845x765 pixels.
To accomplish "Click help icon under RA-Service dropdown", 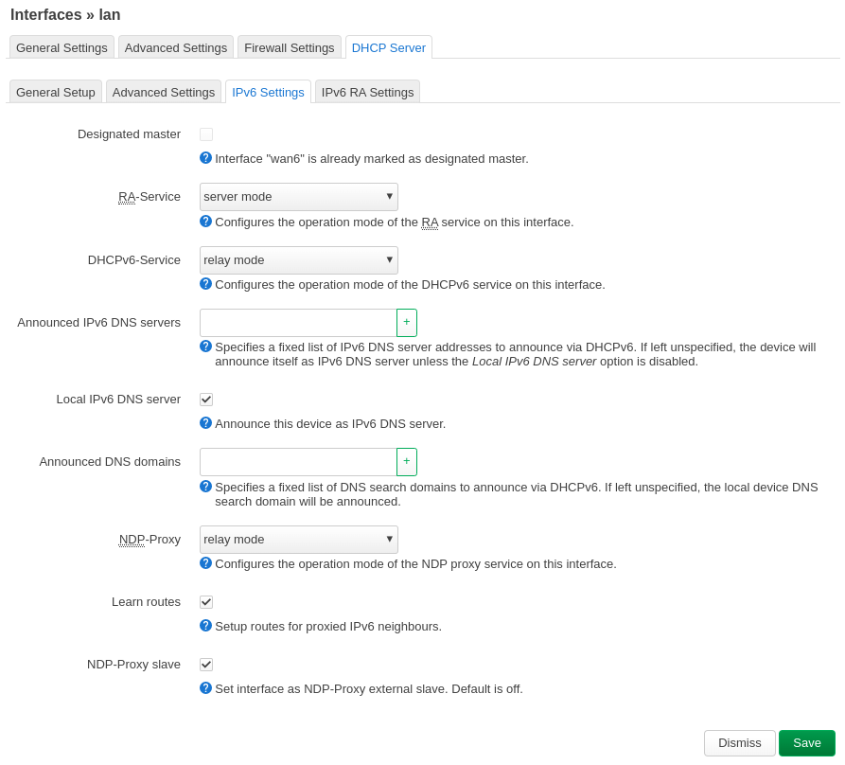I will click(205, 221).
